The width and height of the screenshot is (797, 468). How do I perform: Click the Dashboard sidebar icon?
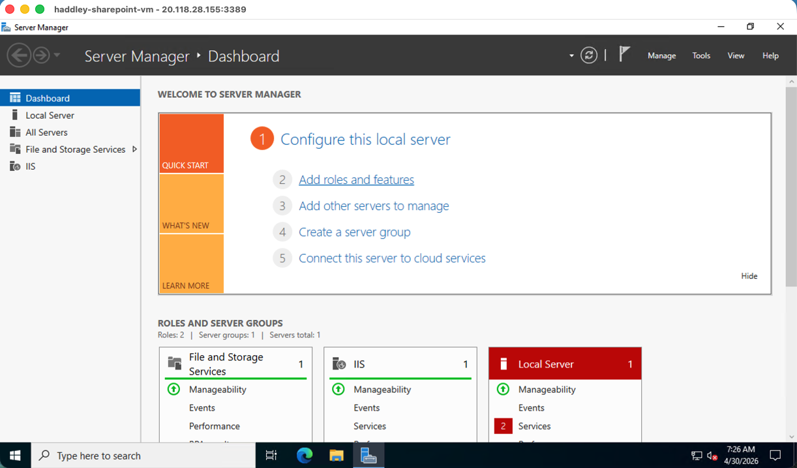(15, 98)
